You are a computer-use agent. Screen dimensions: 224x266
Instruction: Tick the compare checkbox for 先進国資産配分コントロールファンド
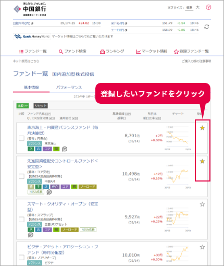[21, 176]
